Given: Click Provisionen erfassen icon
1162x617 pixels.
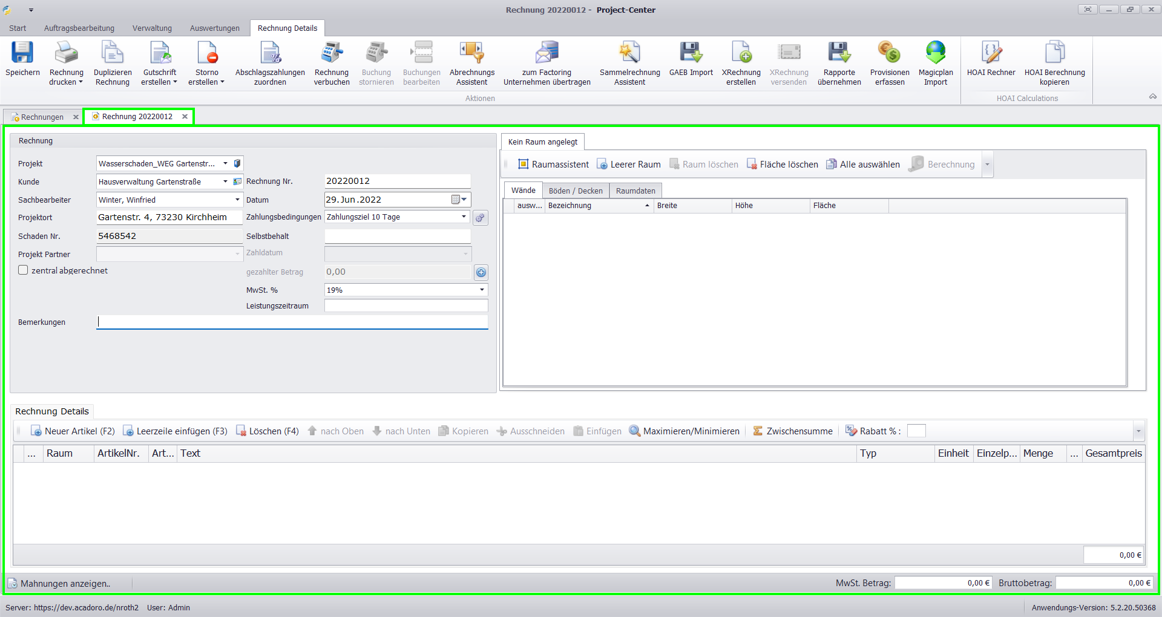Looking at the screenshot, I should [x=889, y=53].
